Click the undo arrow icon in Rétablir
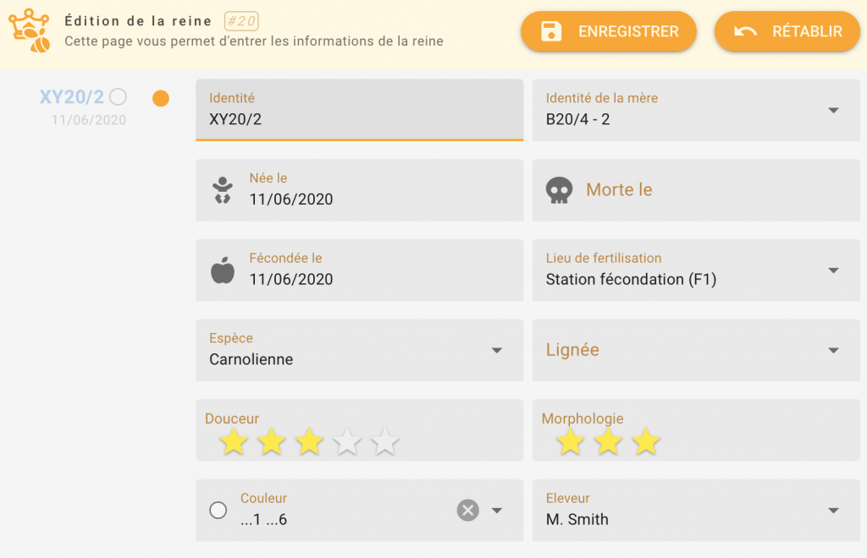867x558 pixels. tap(745, 32)
